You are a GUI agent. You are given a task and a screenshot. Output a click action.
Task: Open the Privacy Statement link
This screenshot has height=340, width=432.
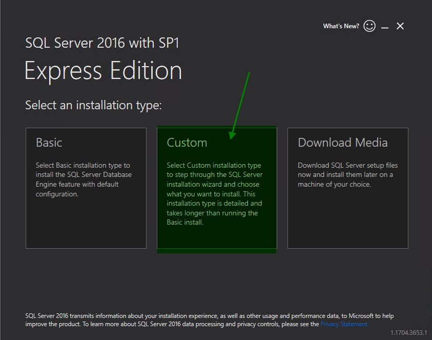pyautogui.click(x=344, y=324)
